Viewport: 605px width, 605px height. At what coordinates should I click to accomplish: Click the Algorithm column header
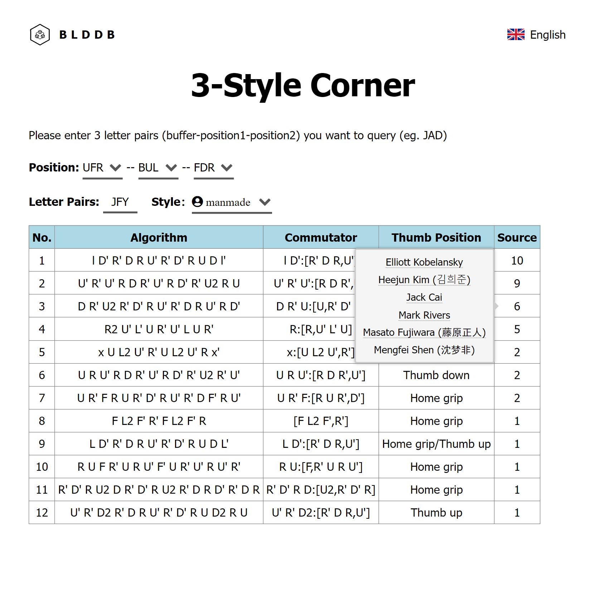coord(159,237)
